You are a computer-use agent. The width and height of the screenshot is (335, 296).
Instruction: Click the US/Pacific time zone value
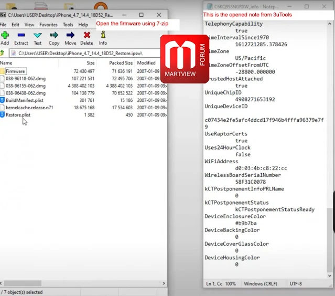pos(251,58)
